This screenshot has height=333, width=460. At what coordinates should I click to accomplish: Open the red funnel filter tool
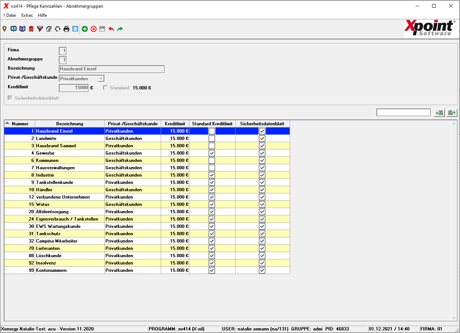coord(40,29)
